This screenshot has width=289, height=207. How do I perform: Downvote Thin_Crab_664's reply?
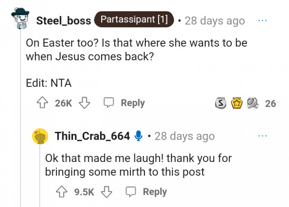[x=107, y=192]
